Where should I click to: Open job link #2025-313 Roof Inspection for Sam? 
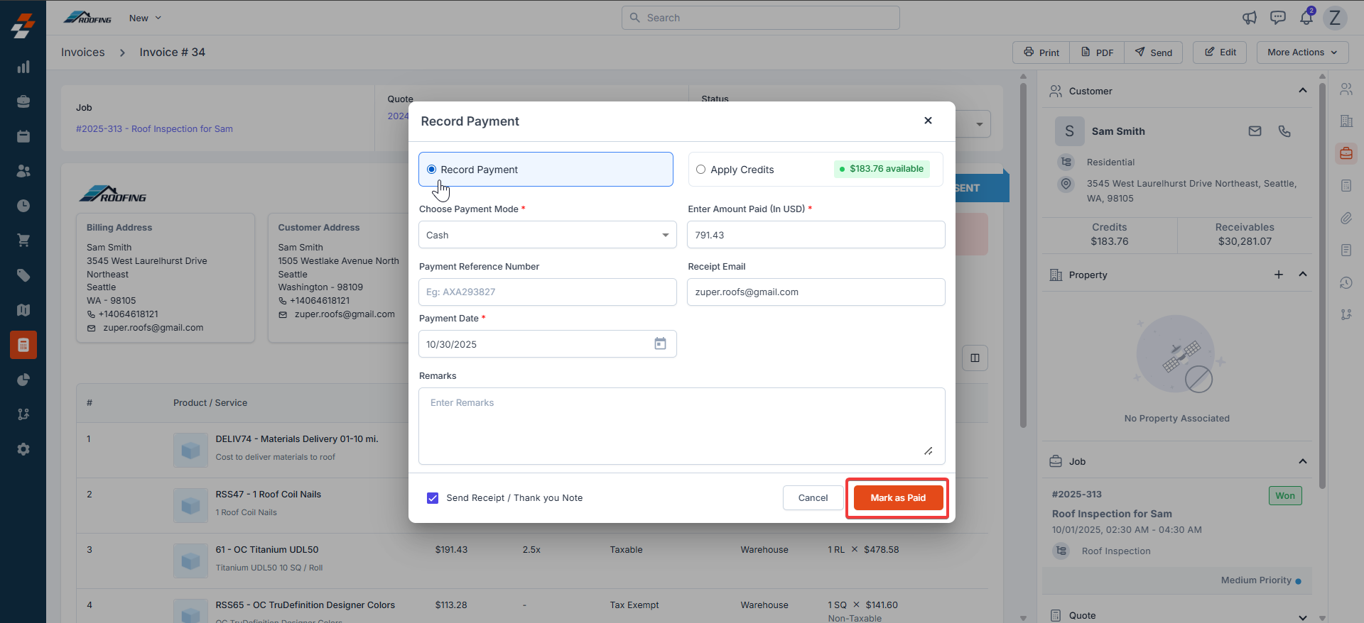154,129
